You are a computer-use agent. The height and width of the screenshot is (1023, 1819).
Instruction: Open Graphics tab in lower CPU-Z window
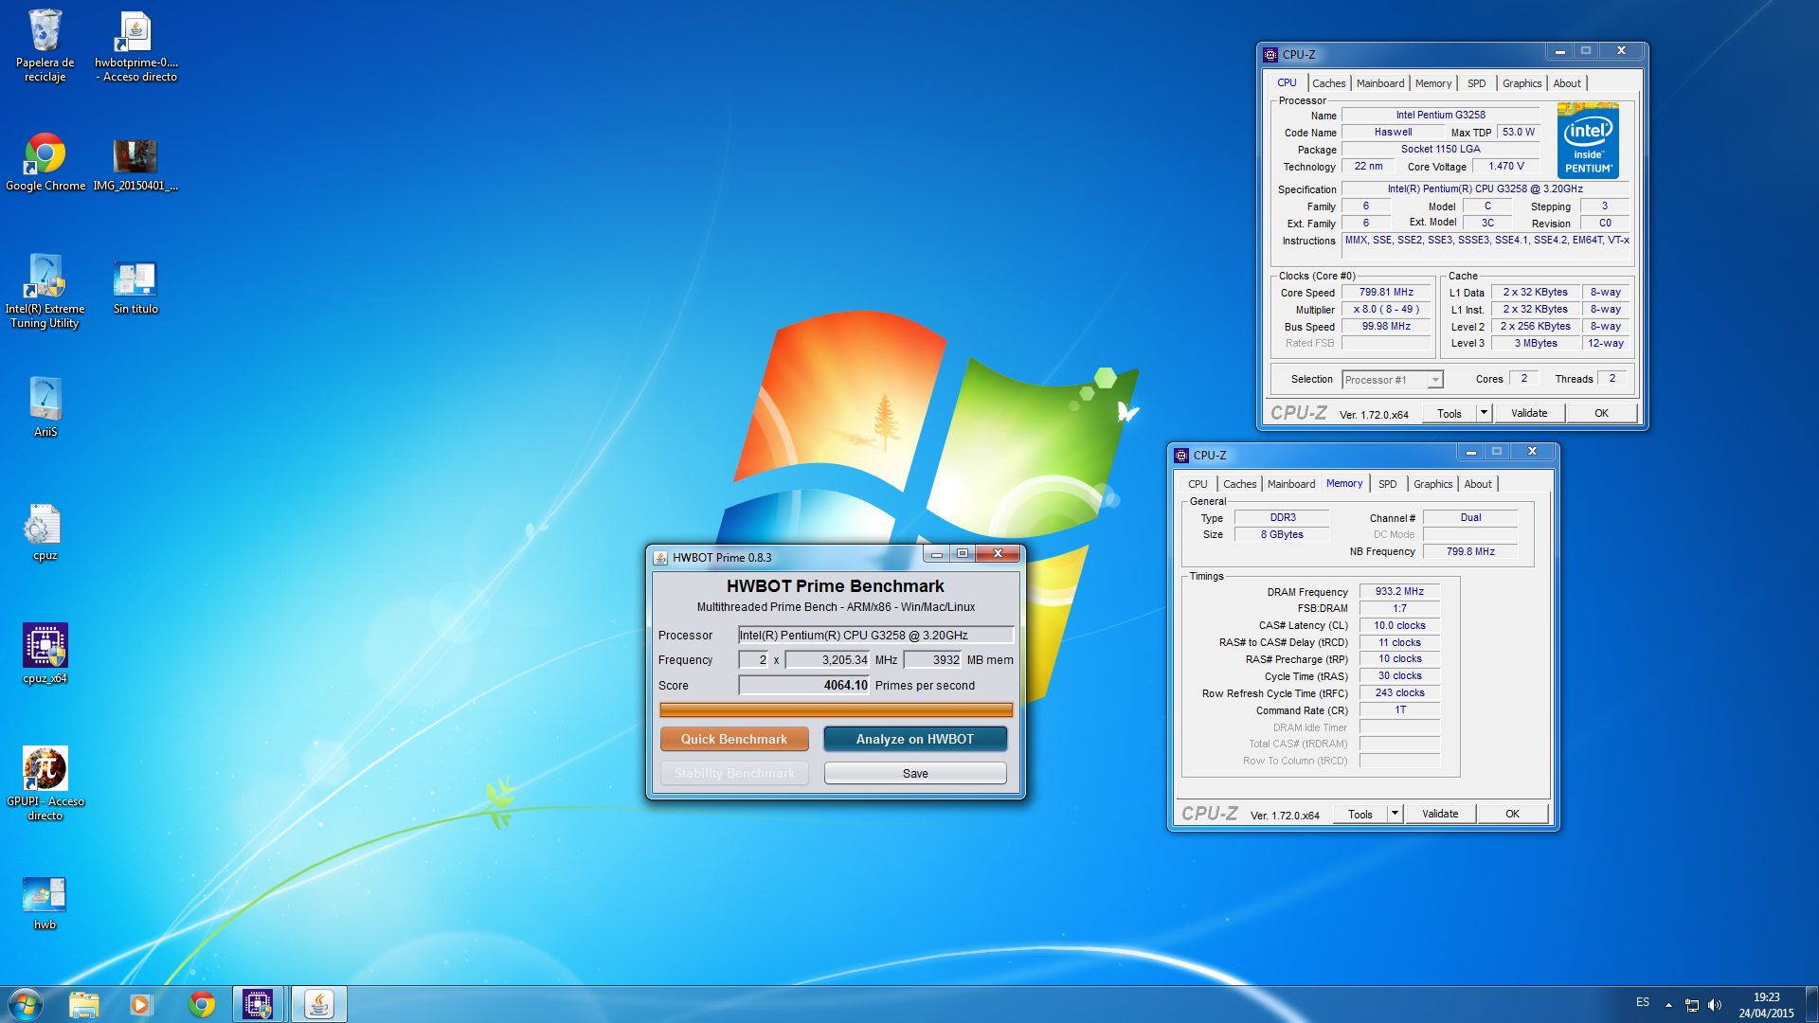pos(1433,484)
